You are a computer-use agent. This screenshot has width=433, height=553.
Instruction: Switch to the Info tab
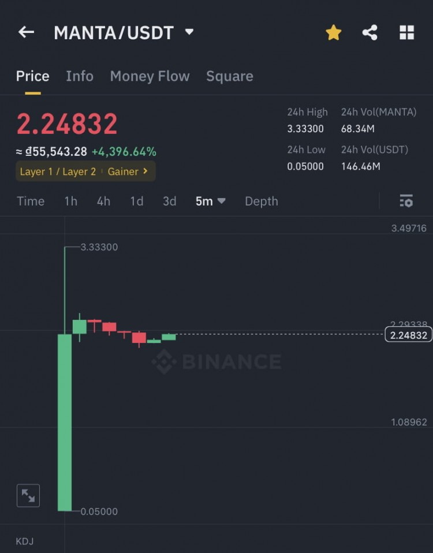(80, 76)
